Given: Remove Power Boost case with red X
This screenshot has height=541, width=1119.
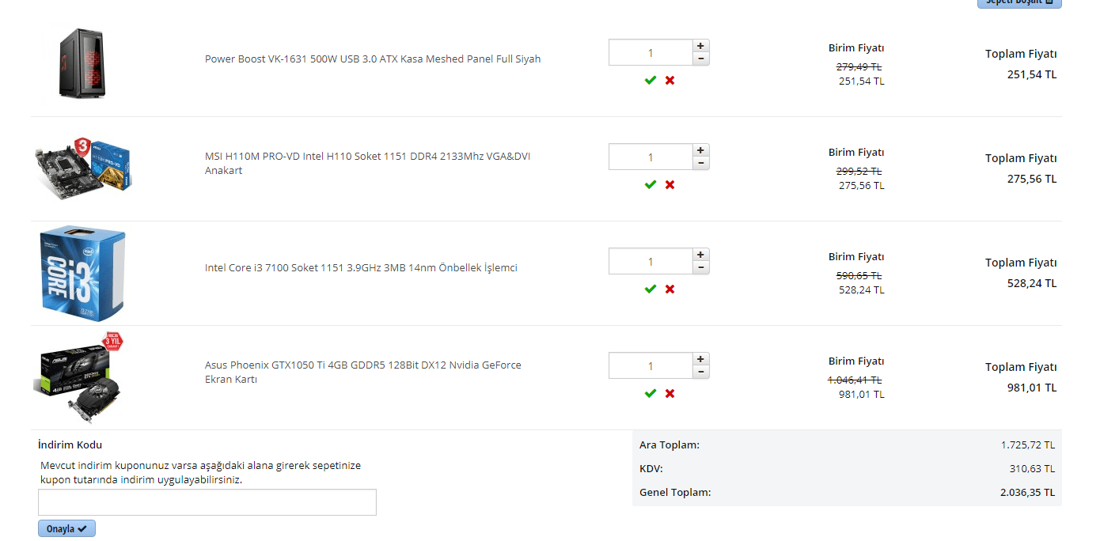Looking at the screenshot, I should 670,81.
